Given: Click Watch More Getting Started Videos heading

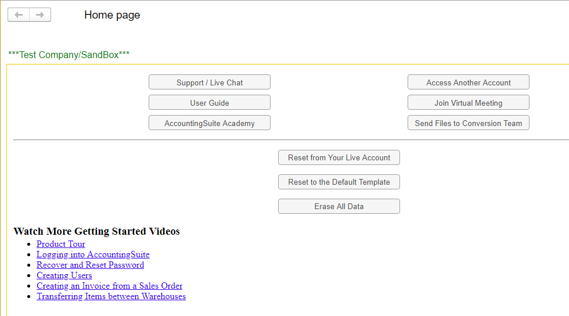Looking at the screenshot, I should pos(96,231).
